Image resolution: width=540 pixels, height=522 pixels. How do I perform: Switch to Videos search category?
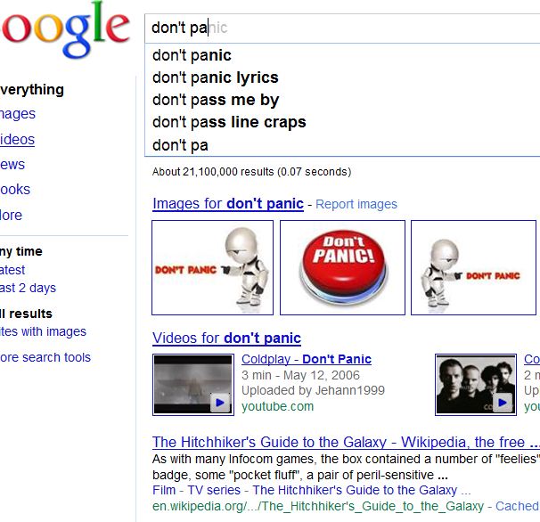pyautogui.click(x=17, y=139)
